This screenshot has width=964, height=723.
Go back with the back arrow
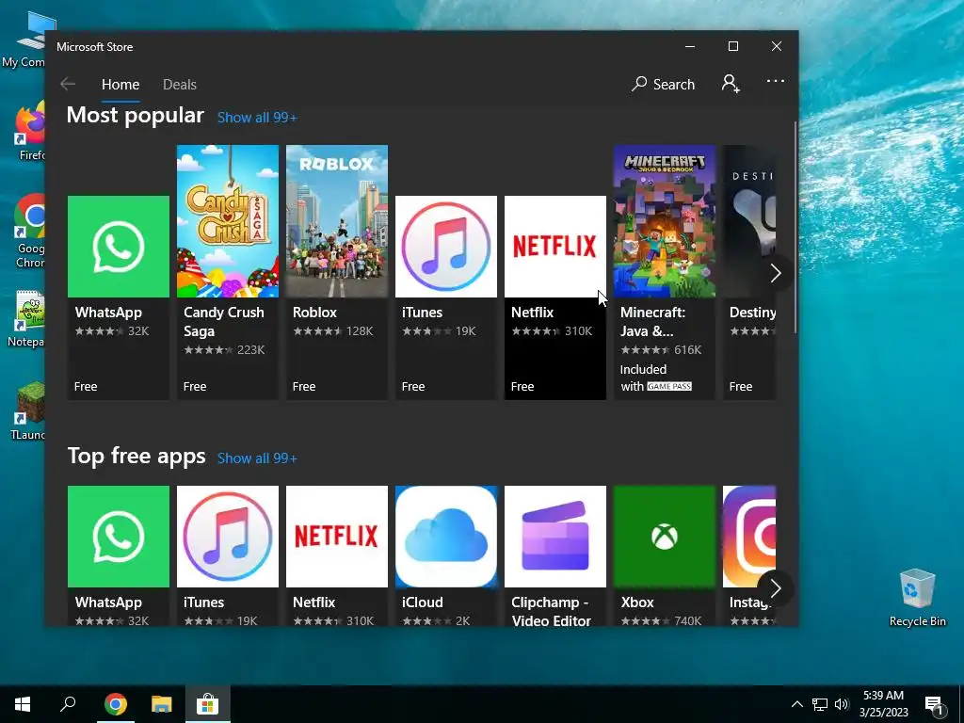tap(68, 84)
